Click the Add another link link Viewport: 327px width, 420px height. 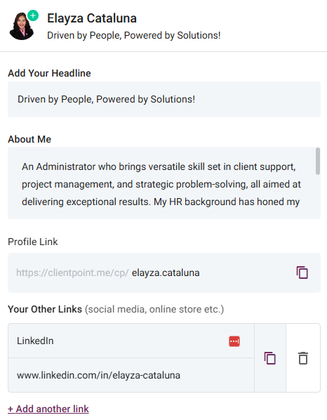pyautogui.click(x=48, y=409)
